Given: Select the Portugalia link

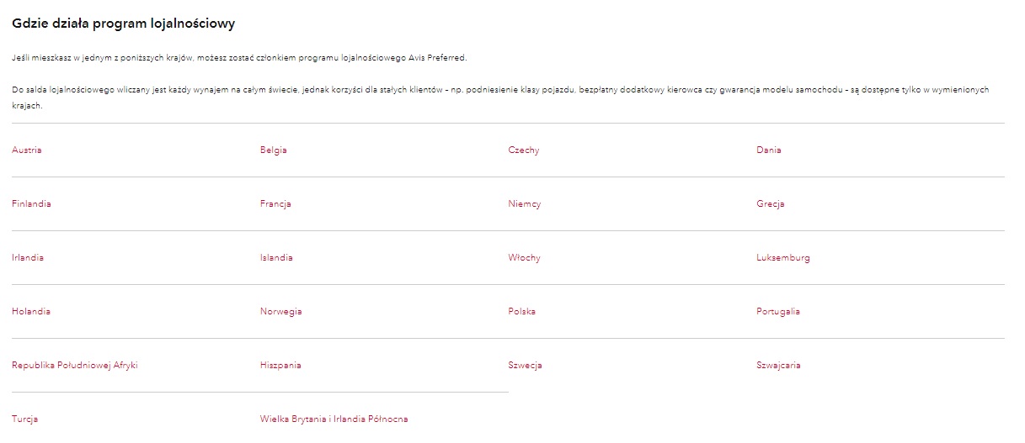Looking at the screenshot, I should [x=778, y=312].
